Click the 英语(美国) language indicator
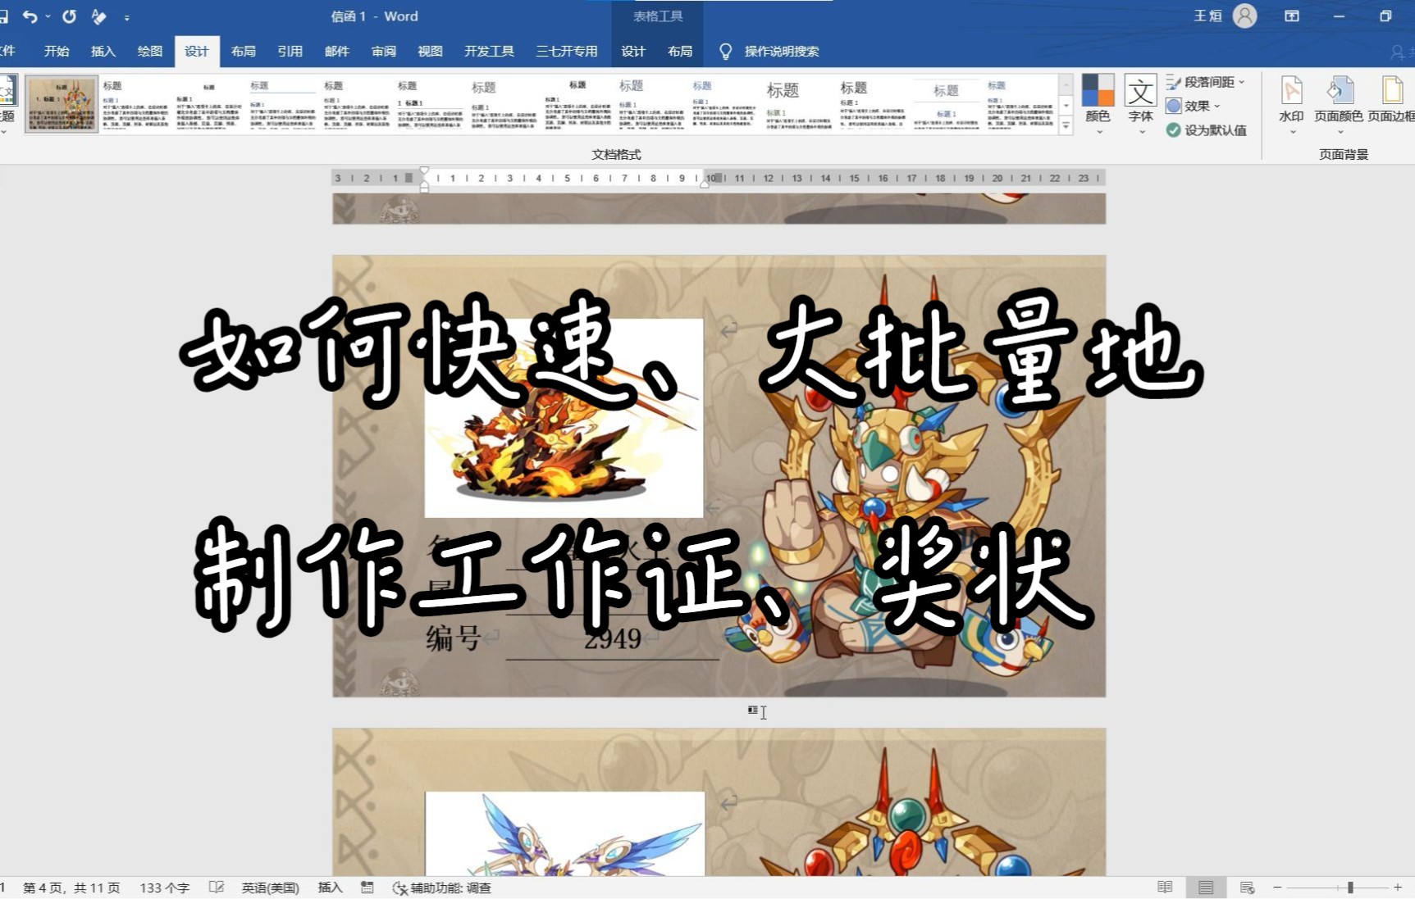1415x899 pixels. (x=270, y=888)
